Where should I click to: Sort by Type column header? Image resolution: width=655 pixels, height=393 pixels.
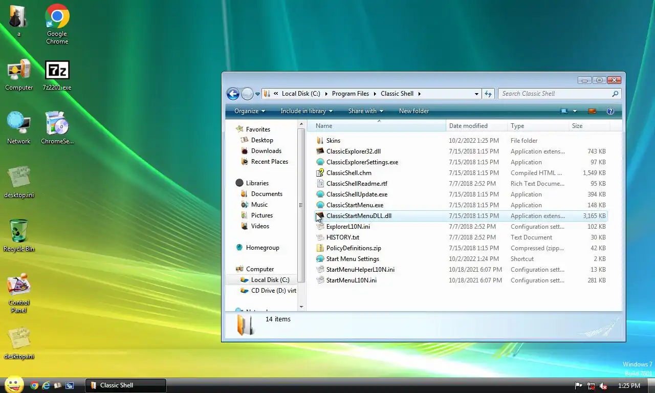click(x=538, y=126)
